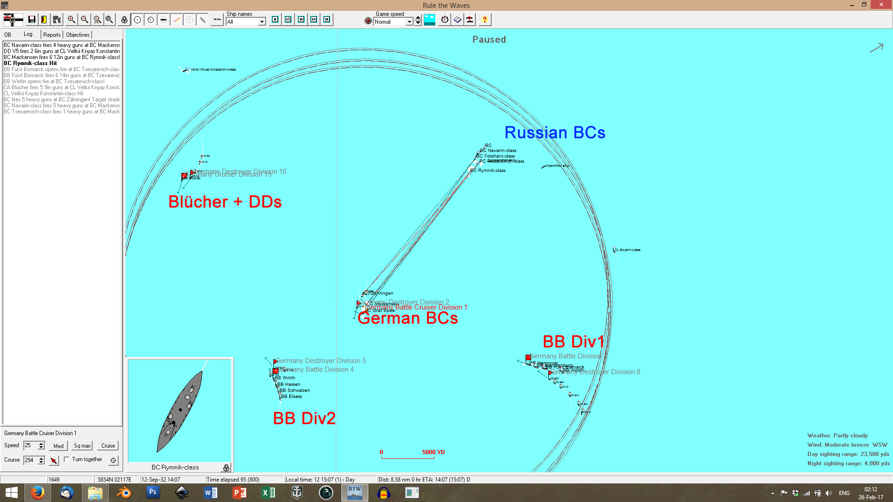Toggle the range circle display button
Viewport: 893px width, 502px height.
pyautogui.click(x=138, y=20)
